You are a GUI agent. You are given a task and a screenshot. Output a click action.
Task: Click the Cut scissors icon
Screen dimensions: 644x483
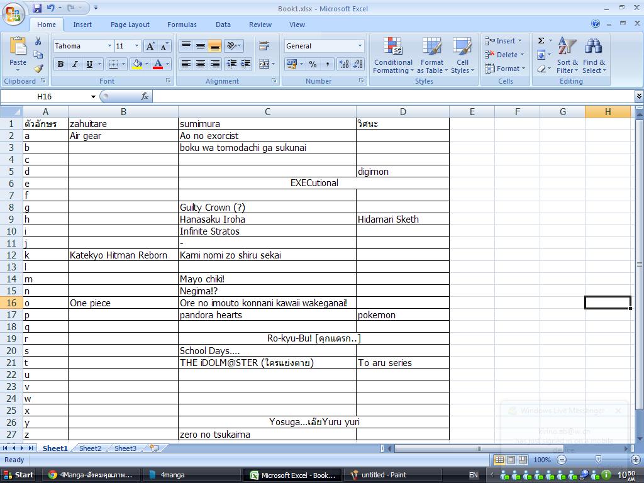click(38, 41)
